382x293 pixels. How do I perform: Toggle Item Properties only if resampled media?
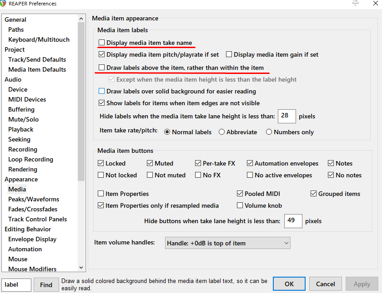[101, 205]
